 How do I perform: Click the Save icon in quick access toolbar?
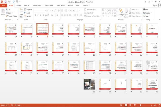click(x=5, y=2)
